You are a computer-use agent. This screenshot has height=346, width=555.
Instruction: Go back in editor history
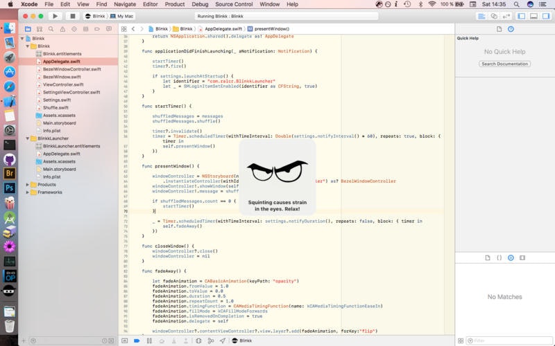click(x=133, y=29)
